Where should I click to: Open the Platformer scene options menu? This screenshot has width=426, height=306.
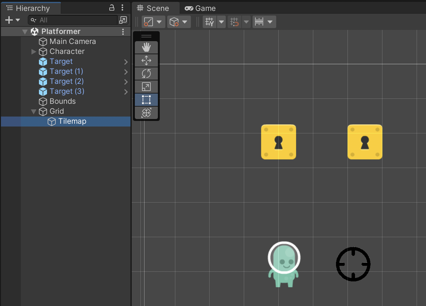pos(123,31)
